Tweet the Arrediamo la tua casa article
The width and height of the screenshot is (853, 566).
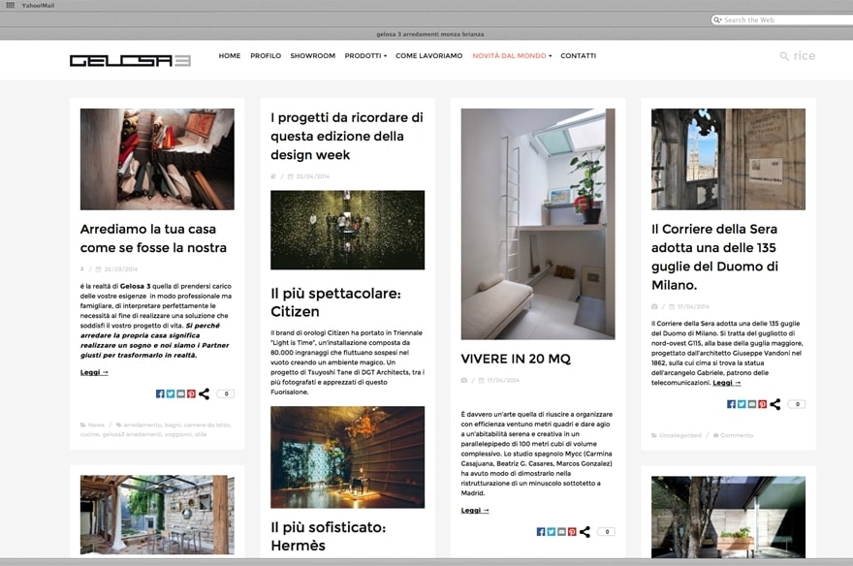[170, 393]
